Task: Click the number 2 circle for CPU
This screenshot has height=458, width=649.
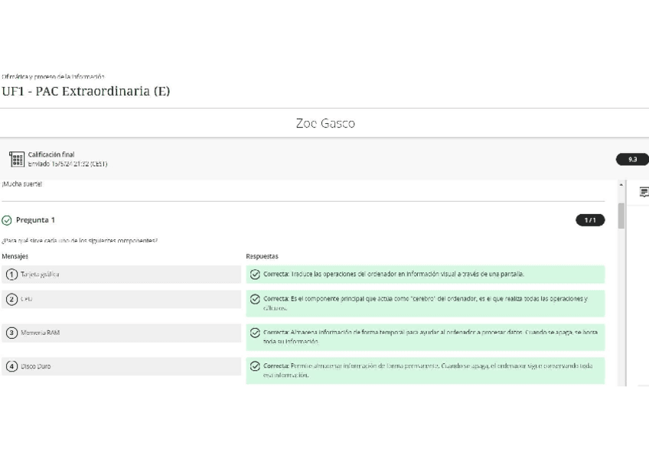Action: 11,299
